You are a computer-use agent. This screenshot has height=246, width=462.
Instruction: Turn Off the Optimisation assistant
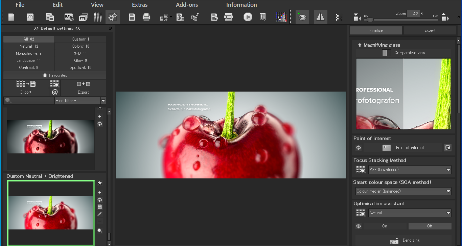pyautogui.click(x=430, y=226)
